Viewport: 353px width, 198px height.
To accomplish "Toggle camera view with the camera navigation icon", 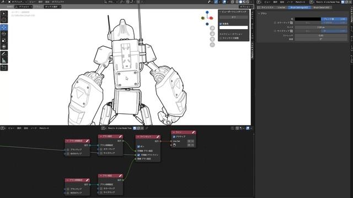I will pyautogui.click(x=212, y=39).
